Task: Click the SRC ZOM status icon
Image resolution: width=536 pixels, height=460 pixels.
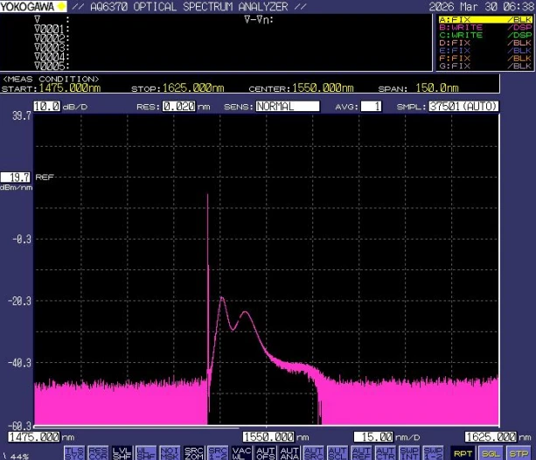Action: click(x=195, y=452)
